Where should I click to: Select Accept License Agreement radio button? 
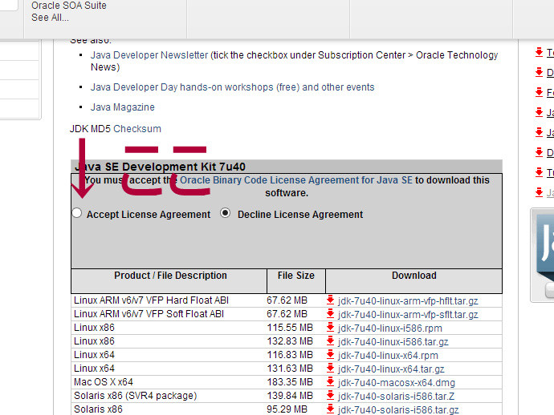[76, 213]
